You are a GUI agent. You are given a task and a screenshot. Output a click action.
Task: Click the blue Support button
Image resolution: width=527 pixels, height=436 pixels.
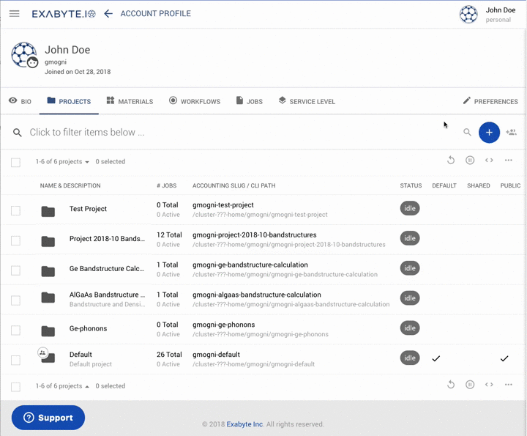coord(48,418)
